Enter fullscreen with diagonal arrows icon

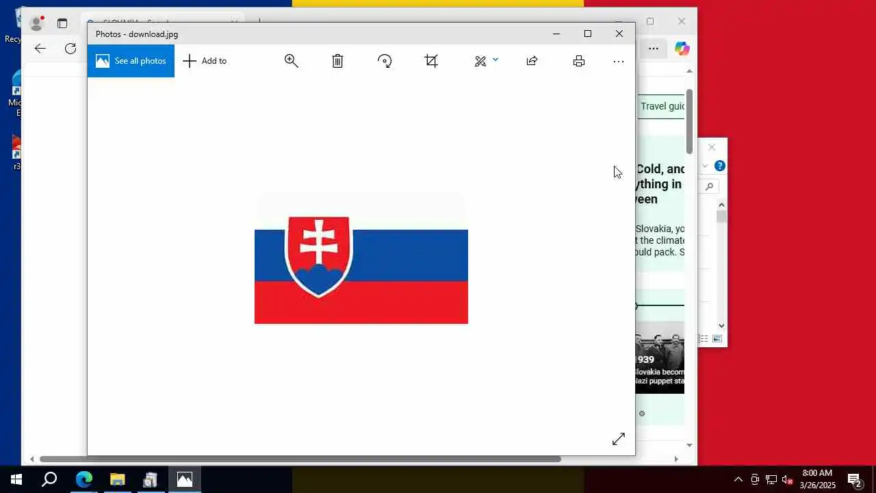[x=619, y=439]
